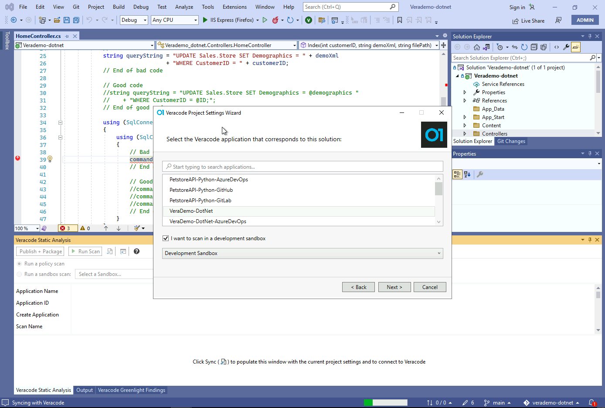This screenshot has height=408, width=605.
Task: Select PetstoreAPI-Python-GitHub in application list
Action: [299, 190]
